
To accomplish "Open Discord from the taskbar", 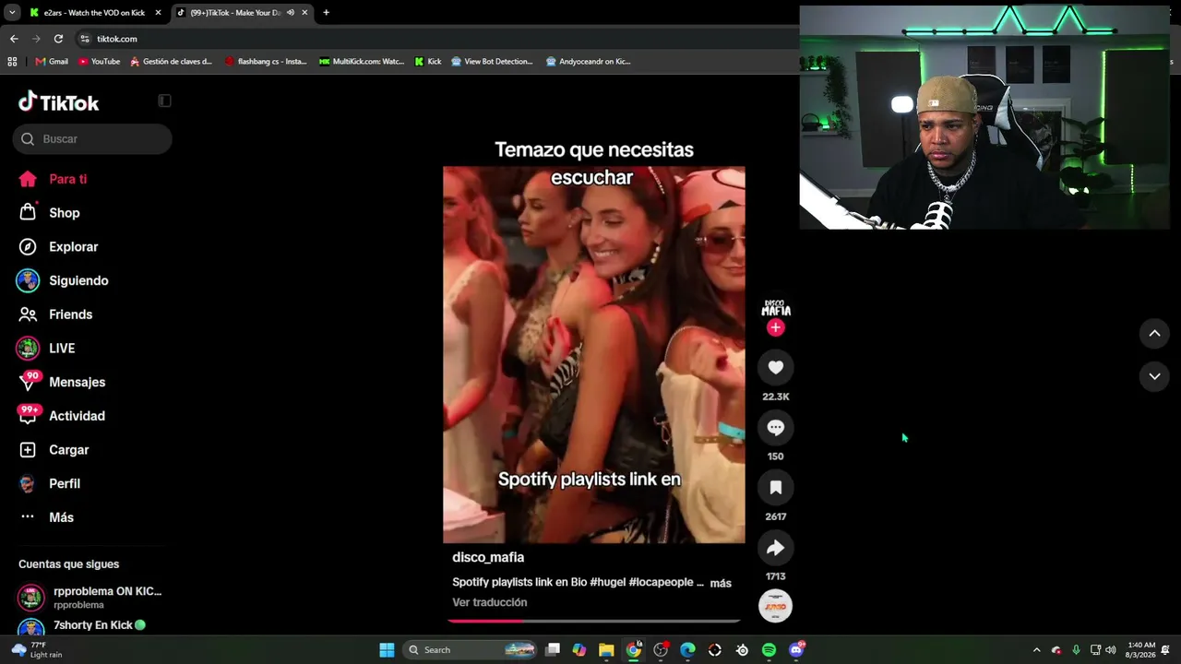I will 796,650.
